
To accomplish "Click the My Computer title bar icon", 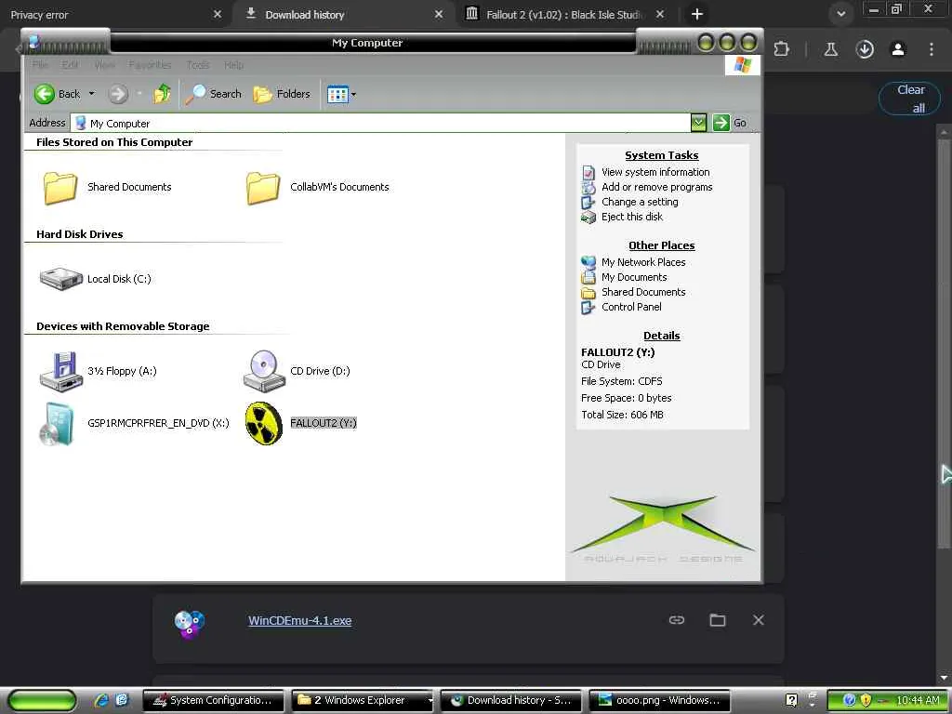I will coord(34,42).
